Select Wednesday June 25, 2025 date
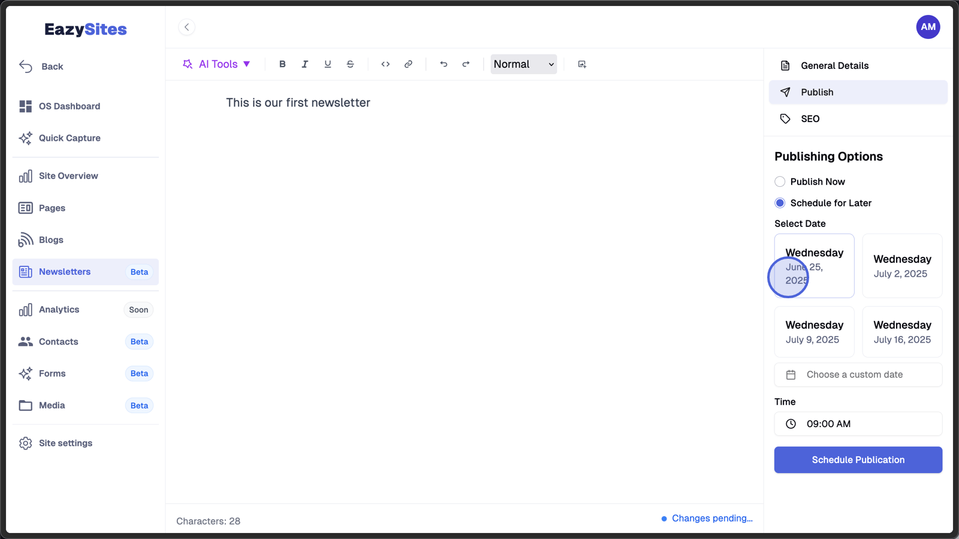Screen dimensions: 959x539 tap(815, 266)
